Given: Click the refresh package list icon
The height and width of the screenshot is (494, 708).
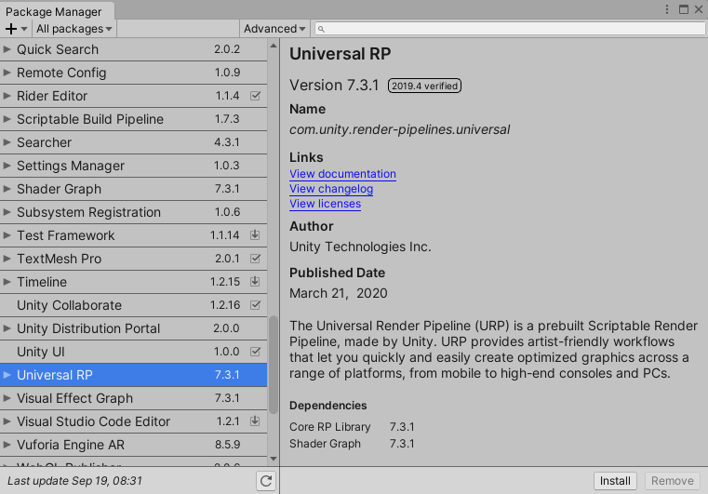Looking at the screenshot, I should click(x=266, y=481).
